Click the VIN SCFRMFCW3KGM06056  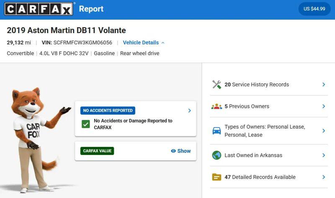(x=77, y=43)
